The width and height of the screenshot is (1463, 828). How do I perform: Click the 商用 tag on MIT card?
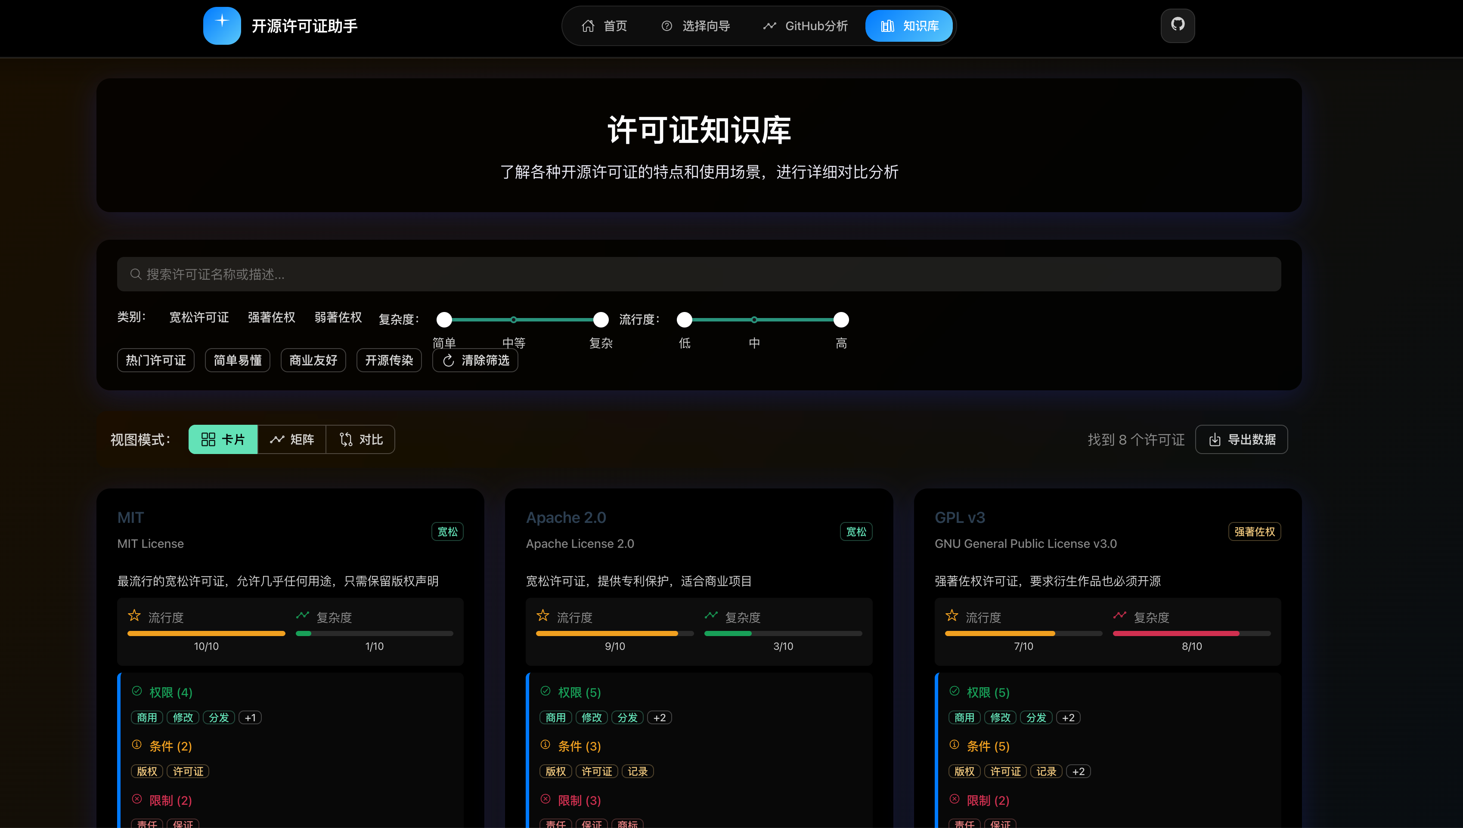click(147, 718)
